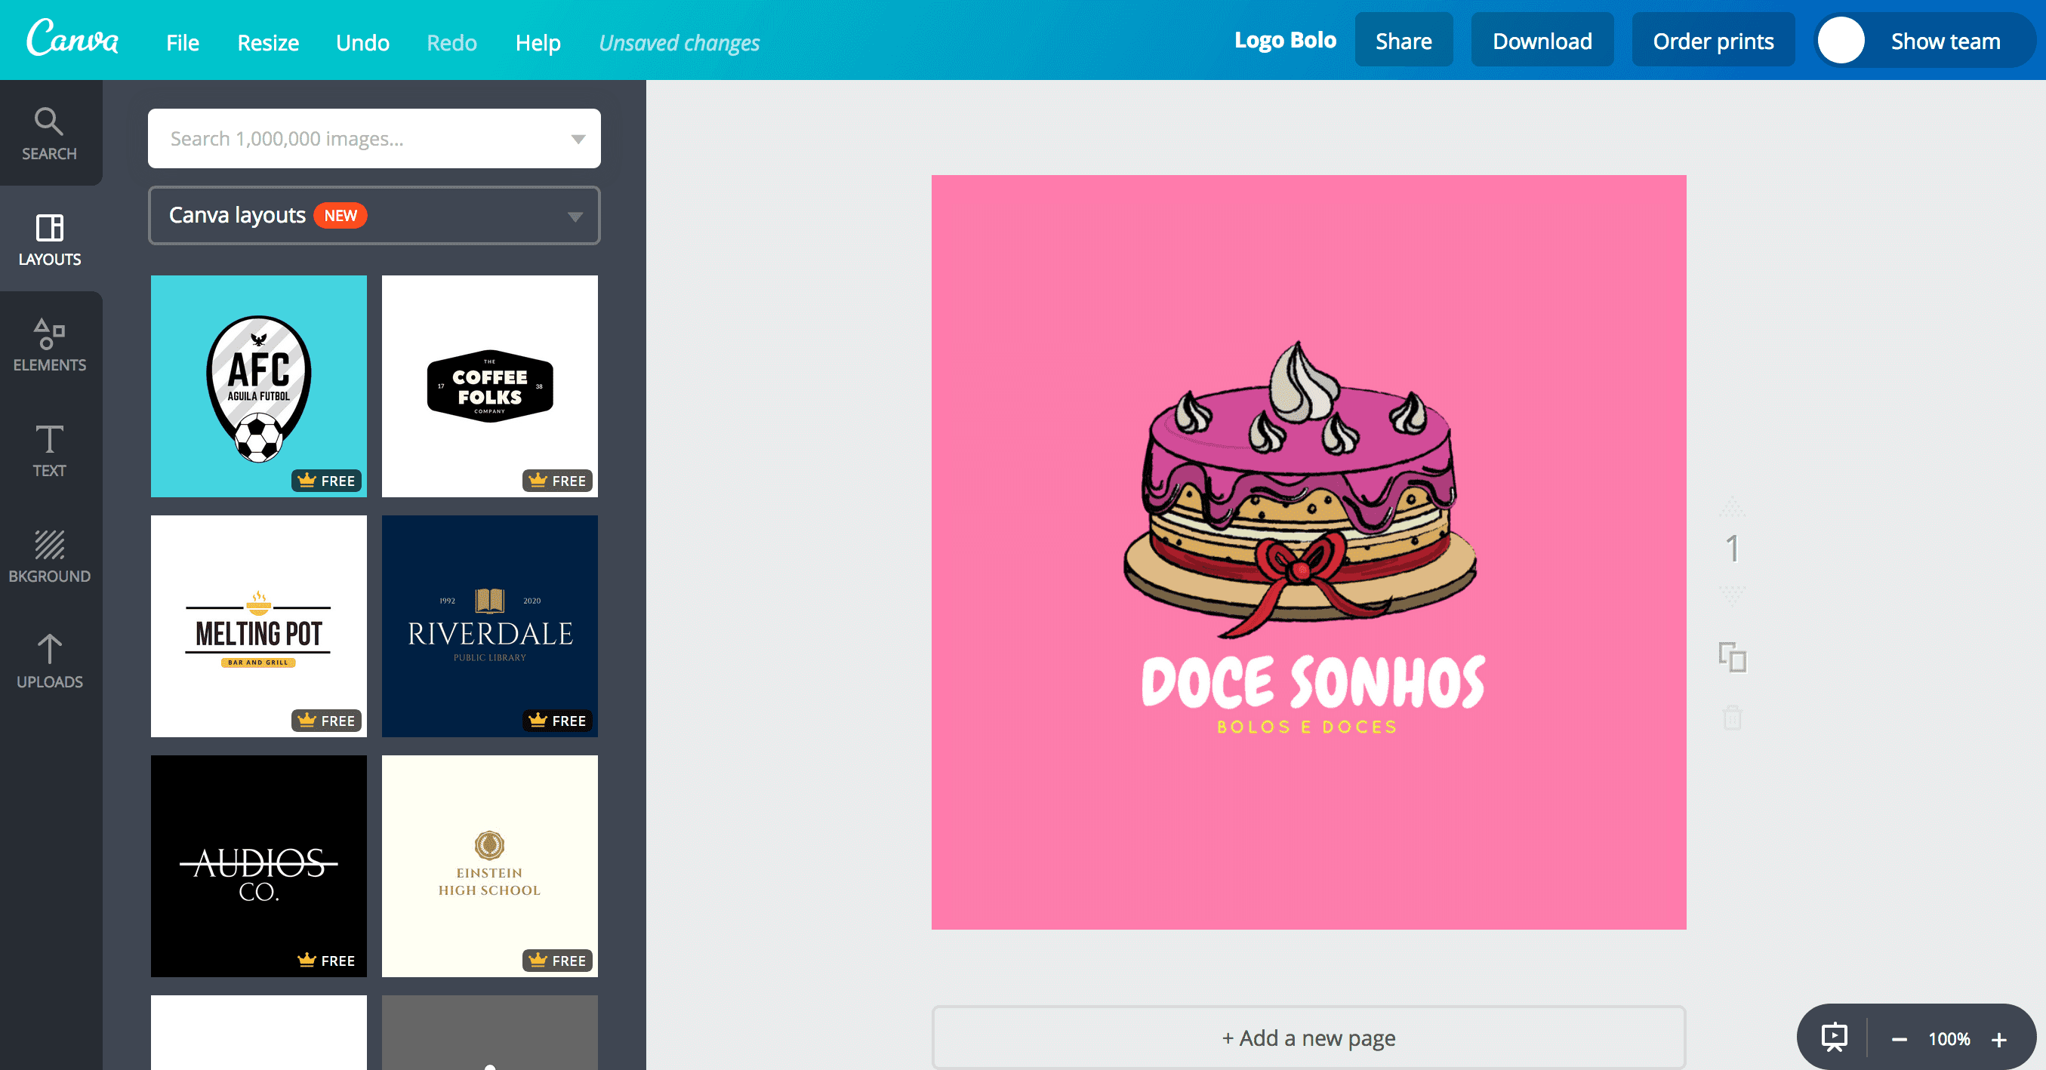Viewport: 2046px width, 1070px height.
Task: Click the search images input field
Action: (x=374, y=138)
